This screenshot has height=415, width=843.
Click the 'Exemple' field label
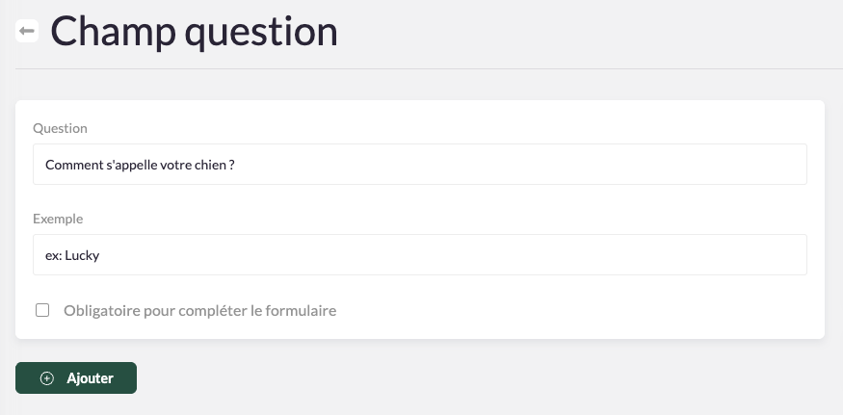58,219
